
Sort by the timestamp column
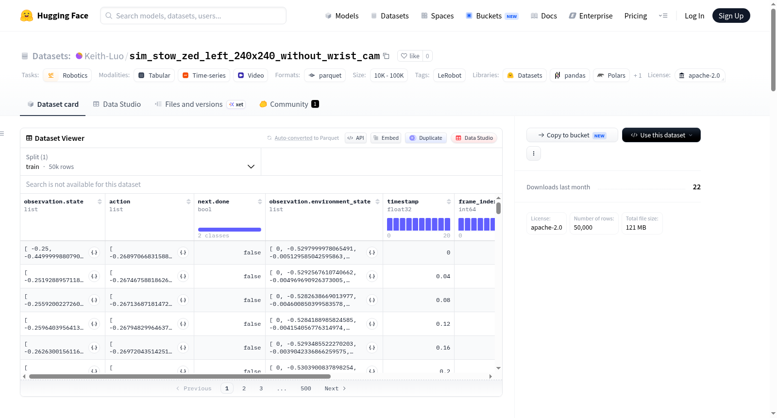click(449, 201)
